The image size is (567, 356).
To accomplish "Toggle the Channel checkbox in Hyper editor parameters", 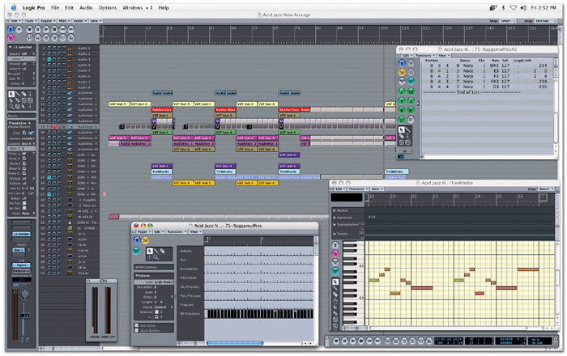I will 156,312.
